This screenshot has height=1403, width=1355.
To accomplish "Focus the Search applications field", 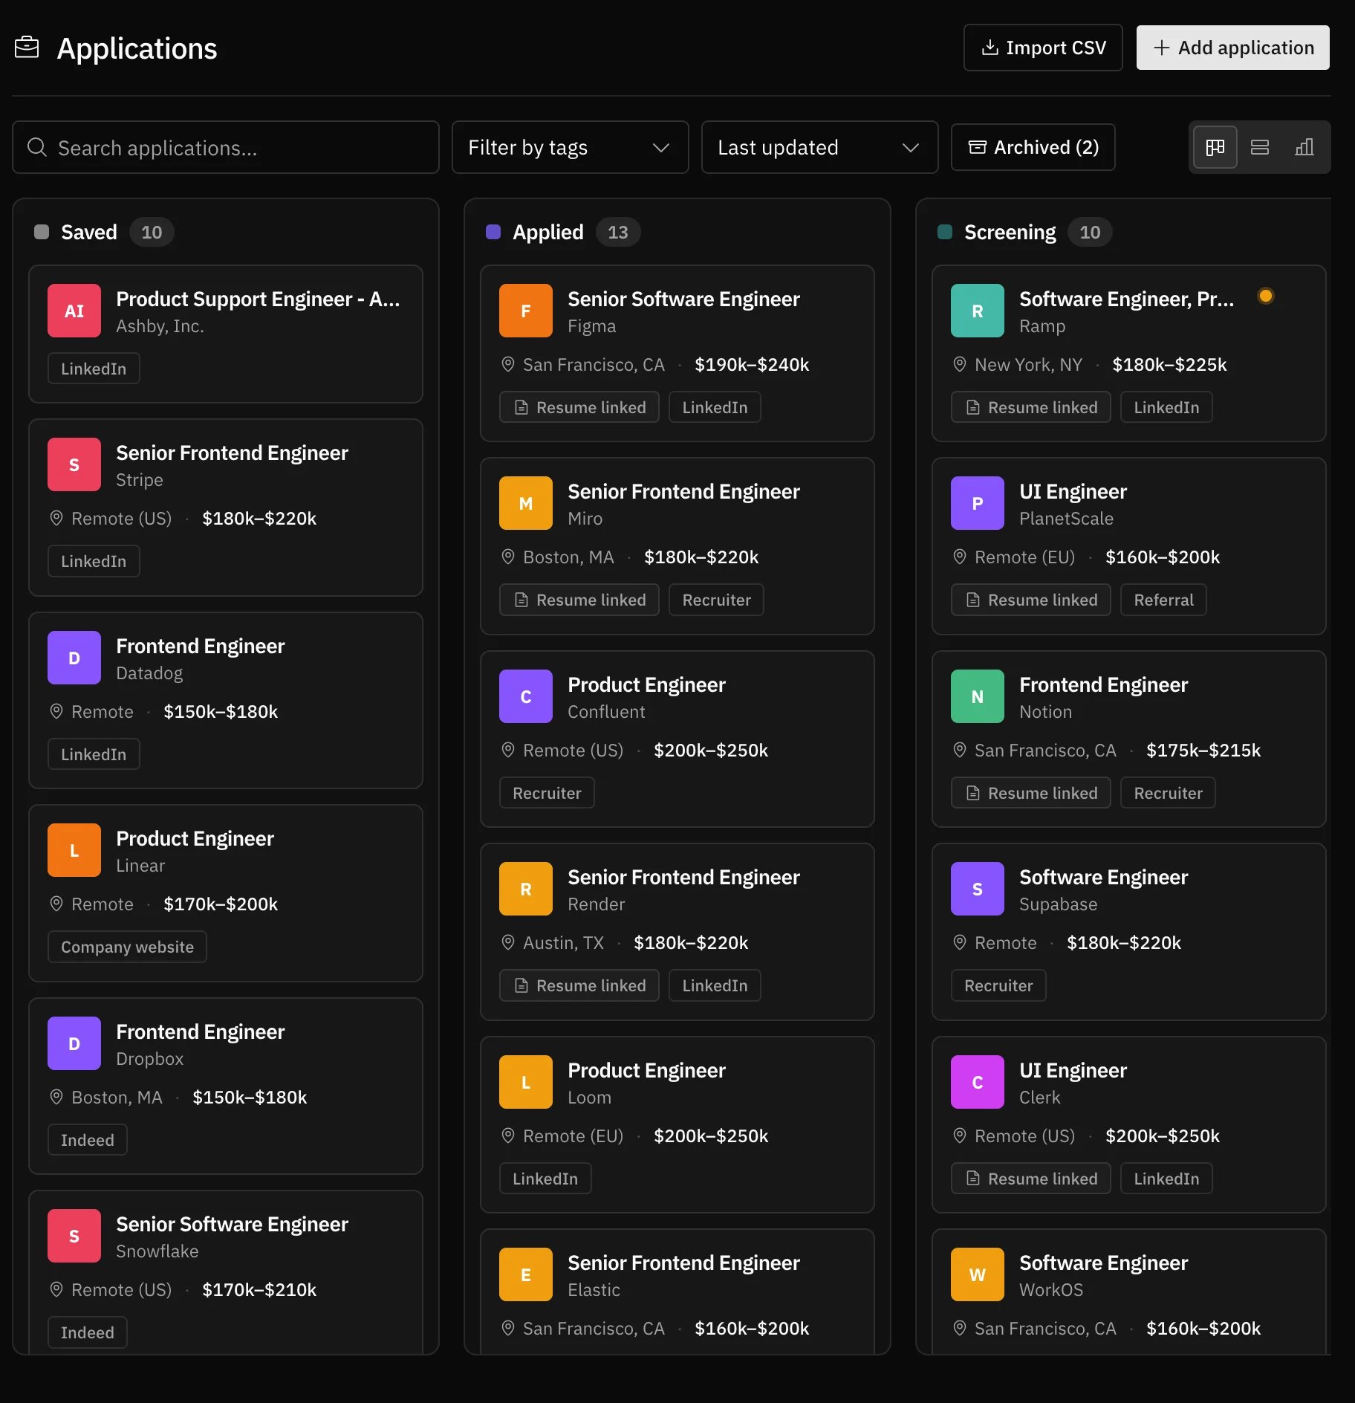I will [x=226, y=147].
